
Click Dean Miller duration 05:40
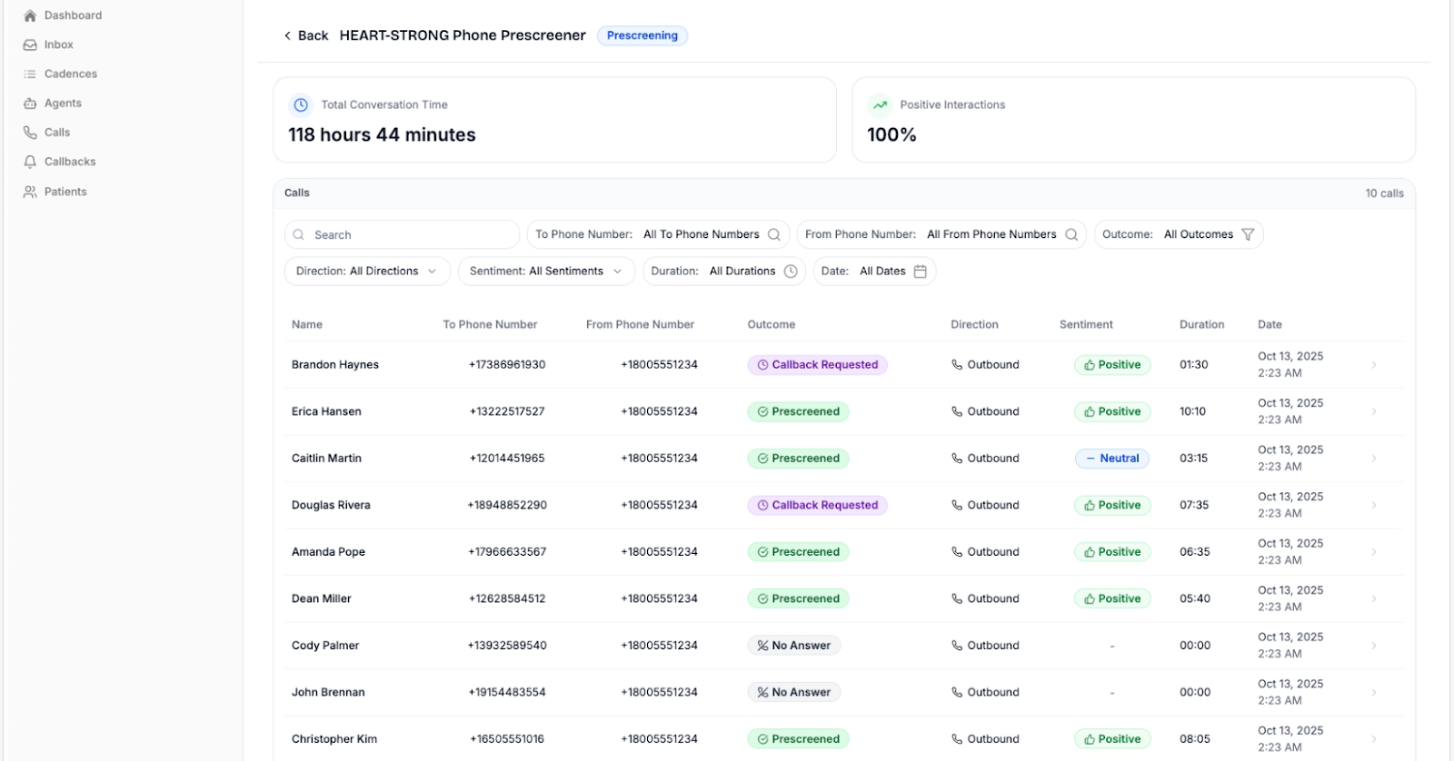pos(1195,598)
